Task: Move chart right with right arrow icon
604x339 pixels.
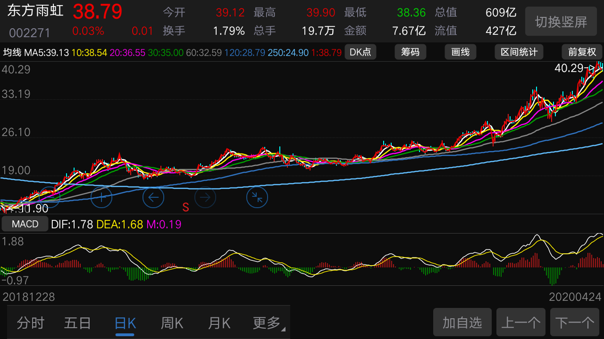Action: (x=205, y=197)
